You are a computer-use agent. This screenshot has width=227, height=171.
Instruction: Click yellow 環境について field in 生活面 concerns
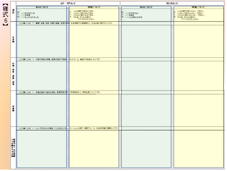(198, 41)
